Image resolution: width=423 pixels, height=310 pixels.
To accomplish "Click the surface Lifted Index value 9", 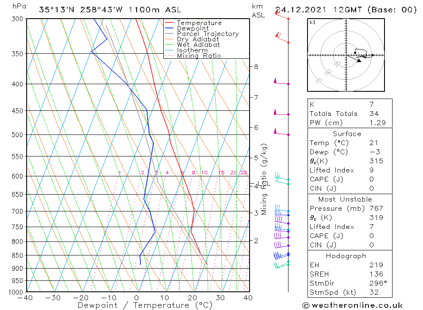I will (x=372, y=170).
